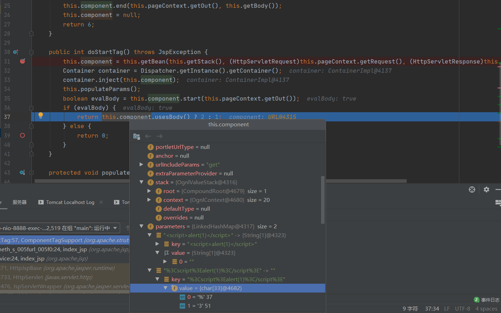Click the editor horizontal scrollbar
501x313 pixels.
pyautogui.click(x=221, y=181)
